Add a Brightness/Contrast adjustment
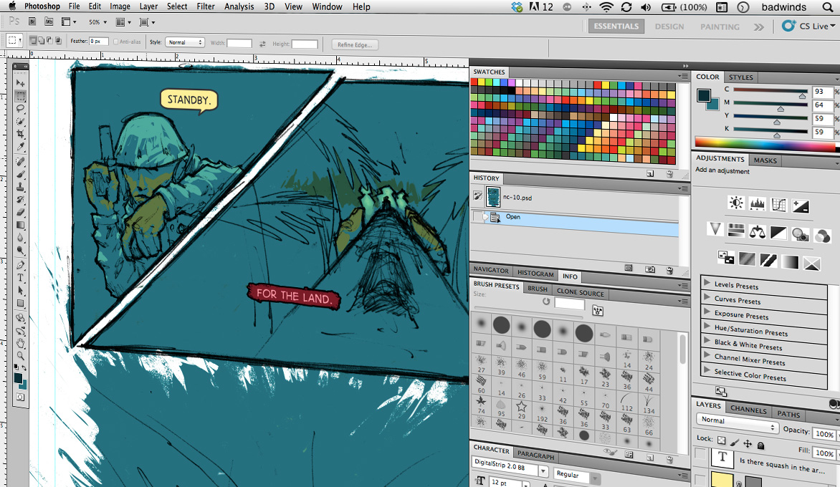Screen dimensions: 840x487 coord(736,203)
